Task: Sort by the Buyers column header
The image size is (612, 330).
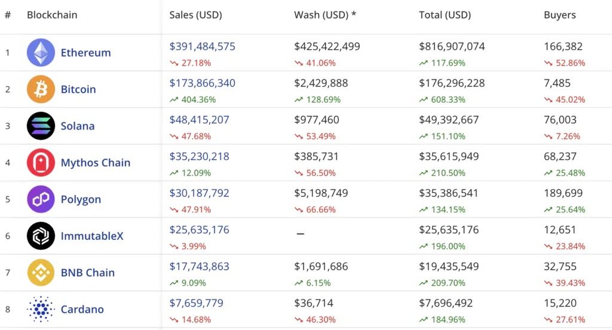Action: 559,15
